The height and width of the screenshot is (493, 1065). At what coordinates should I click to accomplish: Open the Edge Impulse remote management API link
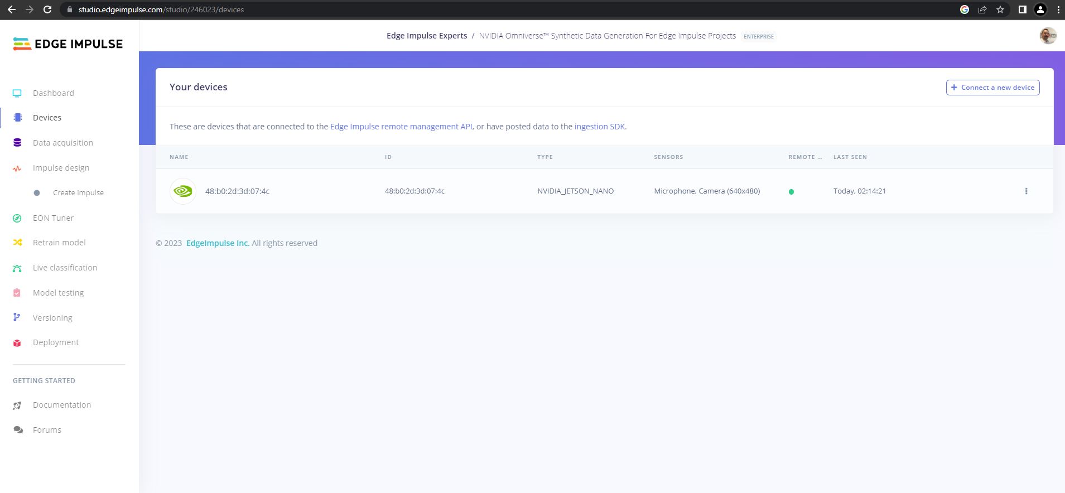[401, 127]
